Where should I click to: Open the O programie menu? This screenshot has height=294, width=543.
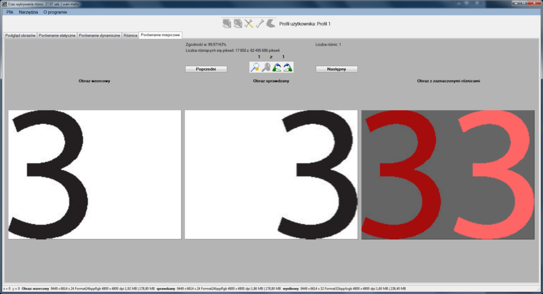(55, 12)
